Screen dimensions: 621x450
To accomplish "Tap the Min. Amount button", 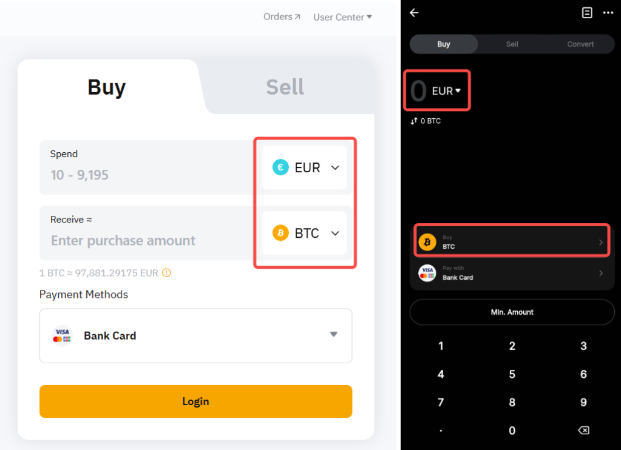I will coord(512,312).
